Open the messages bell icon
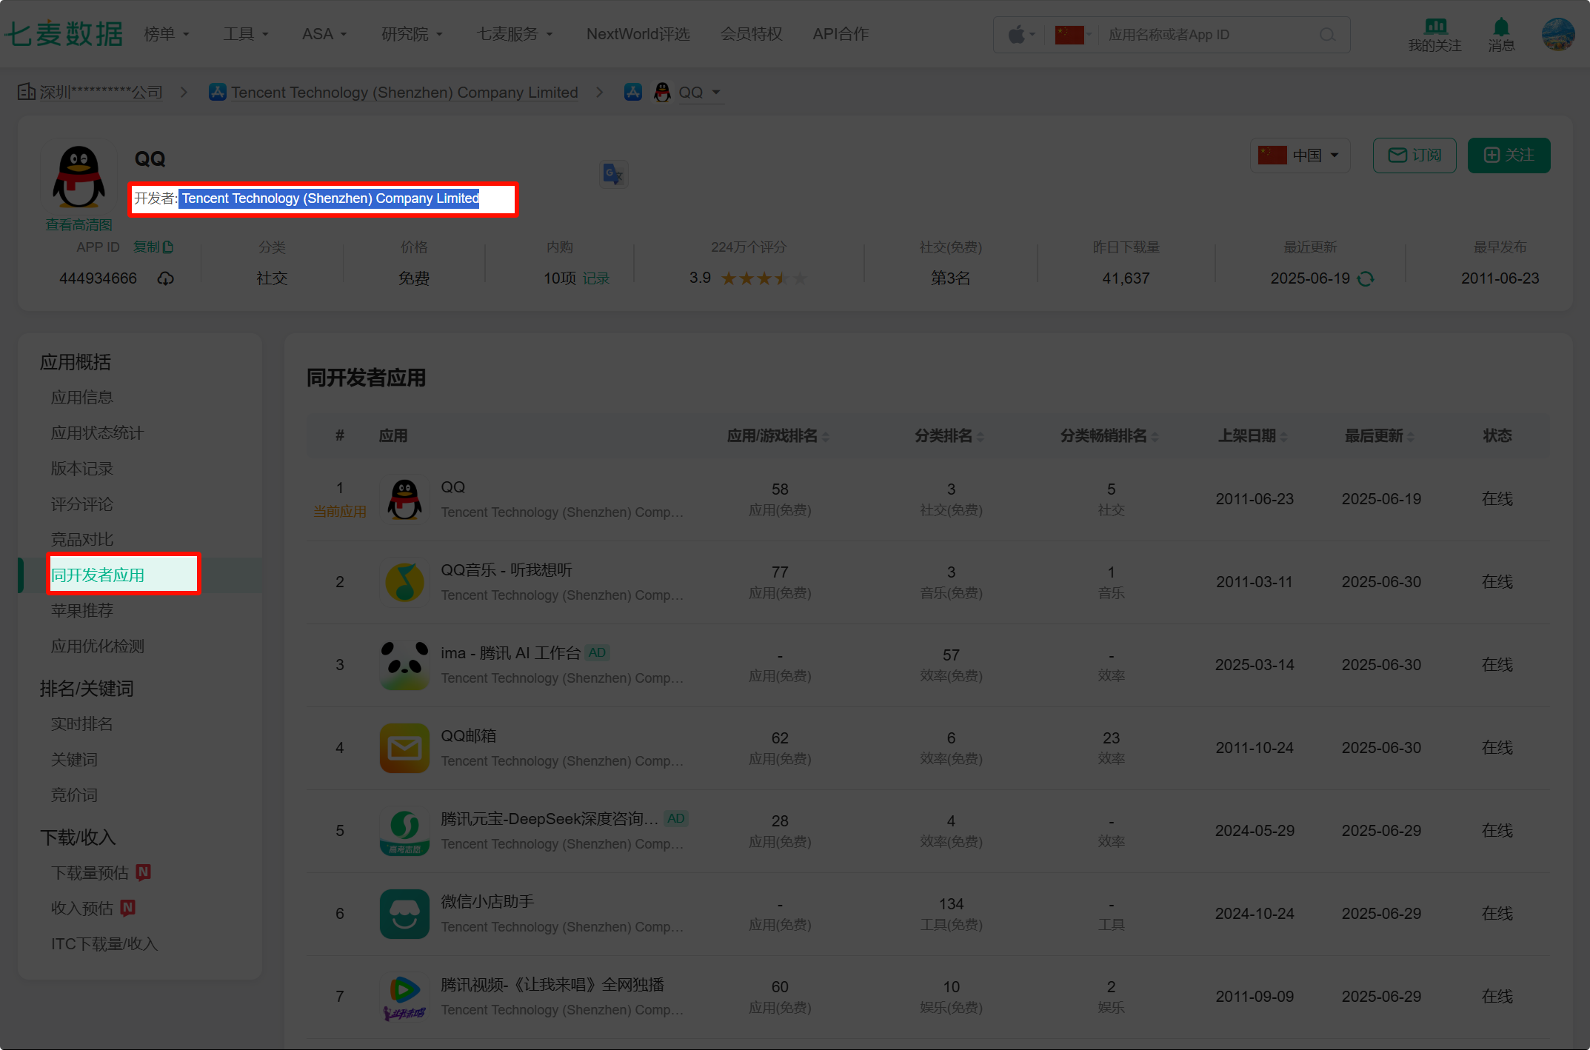Screen dimensions: 1590x1050 point(1500,28)
